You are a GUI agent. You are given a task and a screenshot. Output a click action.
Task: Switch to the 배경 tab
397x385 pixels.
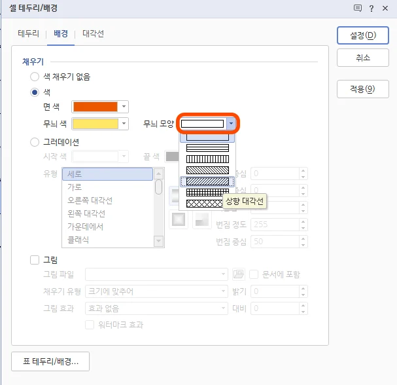pyautogui.click(x=61, y=33)
